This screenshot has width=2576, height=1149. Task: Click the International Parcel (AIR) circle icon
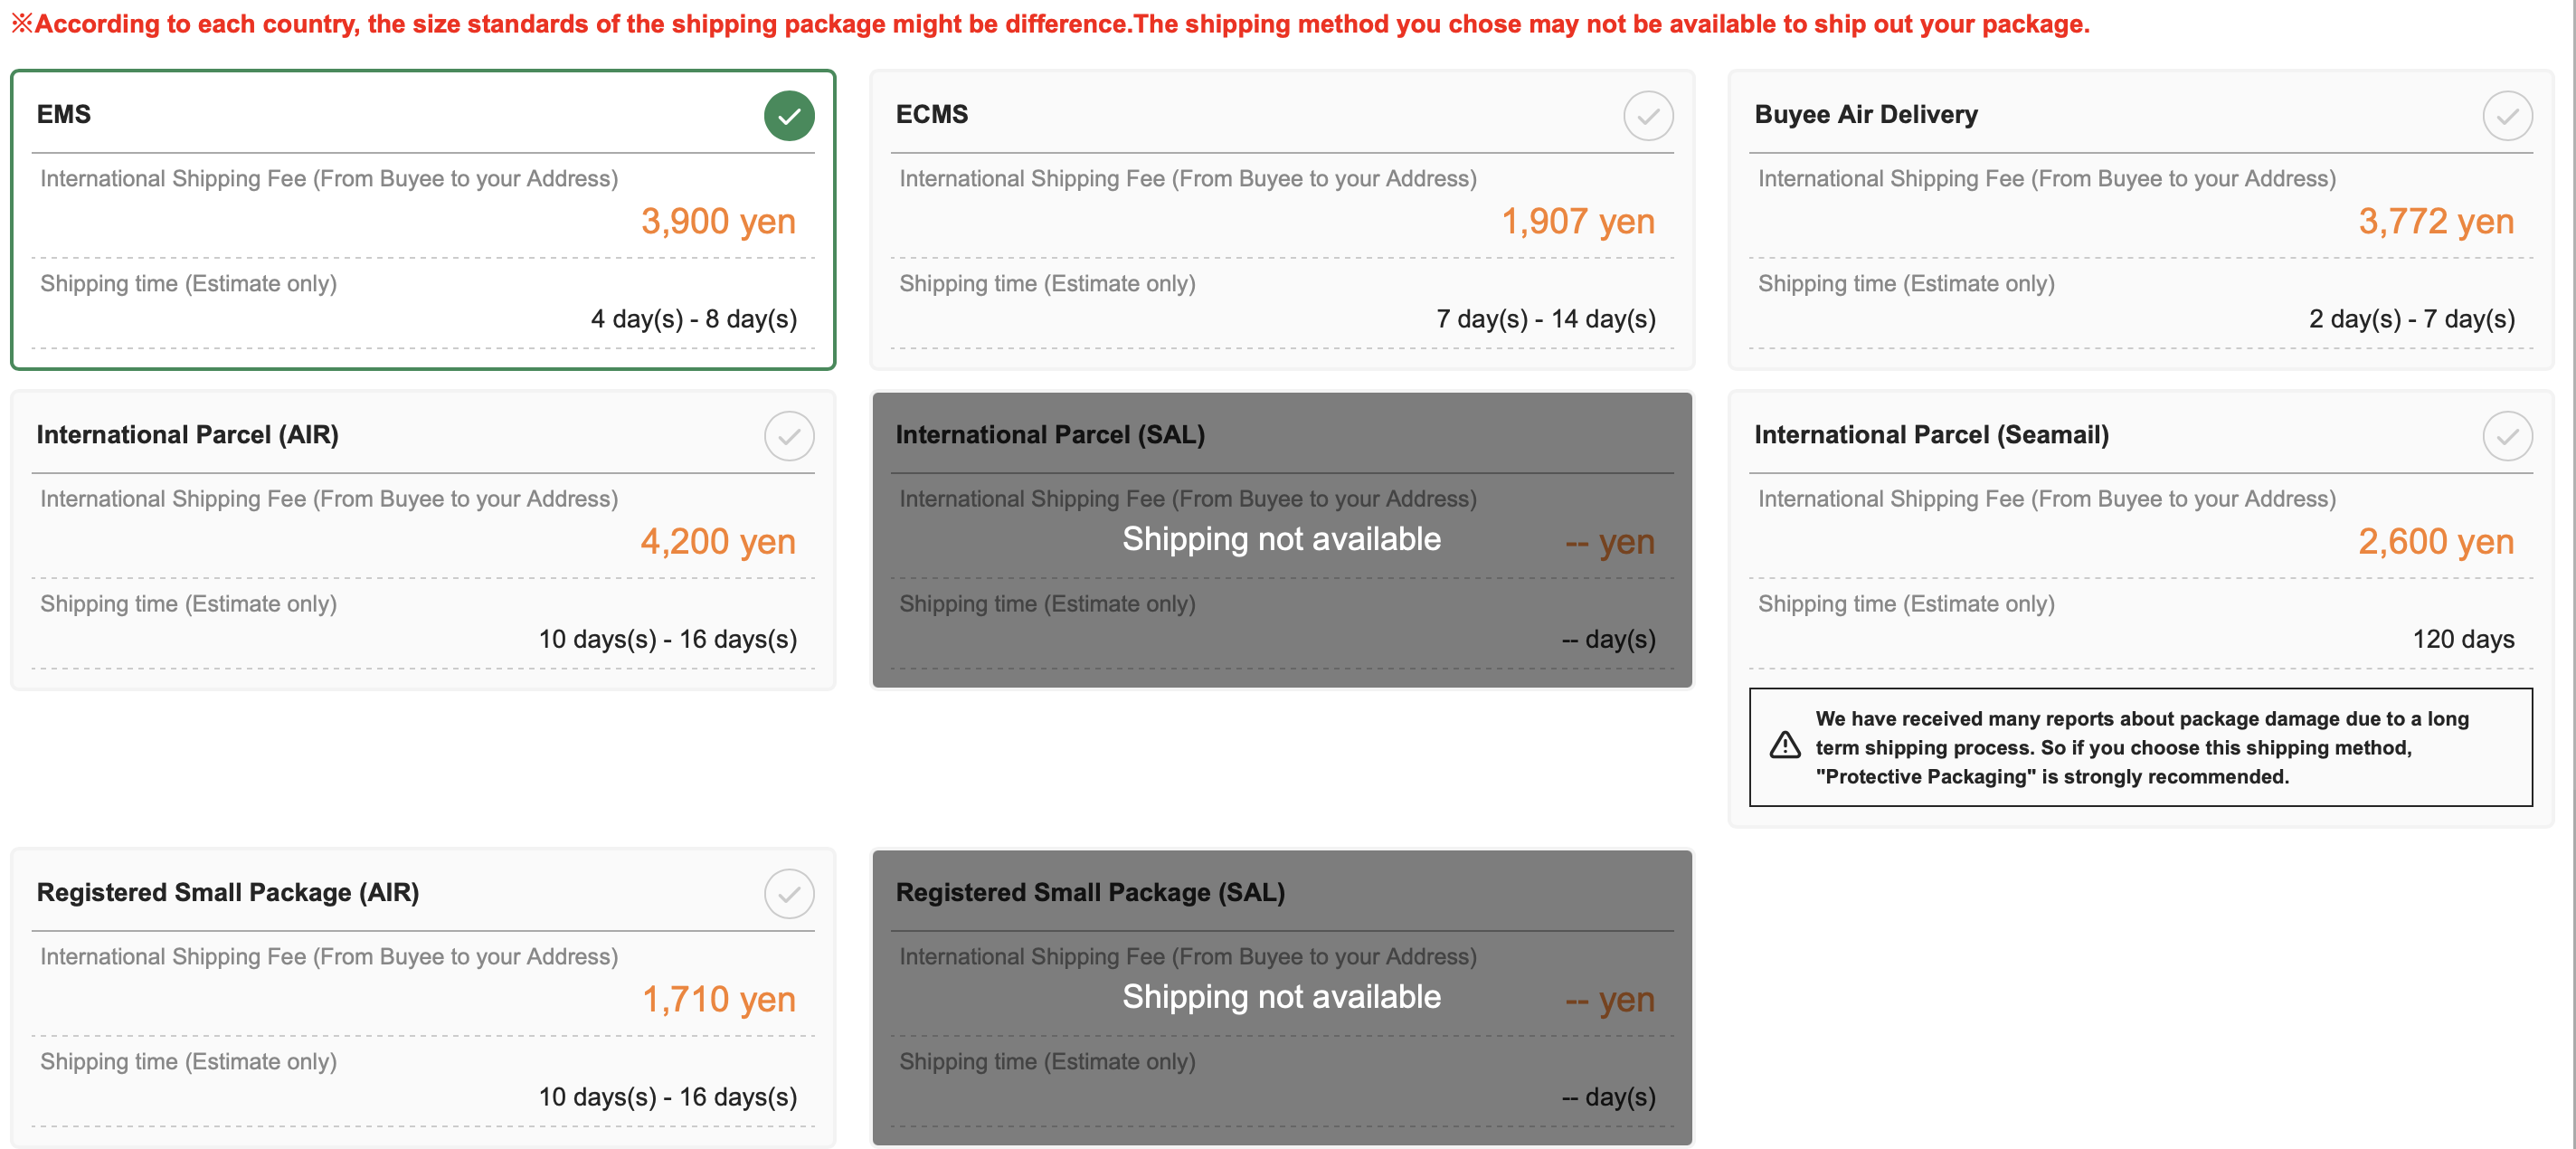[x=789, y=436]
